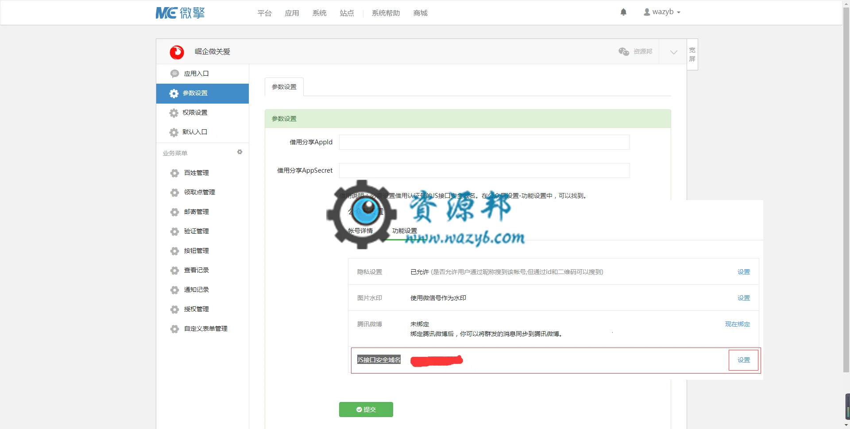Image resolution: width=850 pixels, height=429 pixels.
Task: Click the green 提交 button
Action: (366, 410)
